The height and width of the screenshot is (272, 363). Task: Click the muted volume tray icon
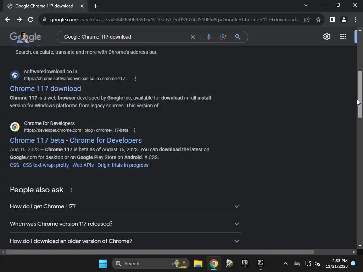tap(317, 263)
